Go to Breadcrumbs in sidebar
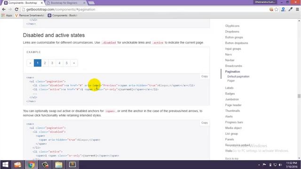This screenshot has width=301, height=169. point(234,66)
